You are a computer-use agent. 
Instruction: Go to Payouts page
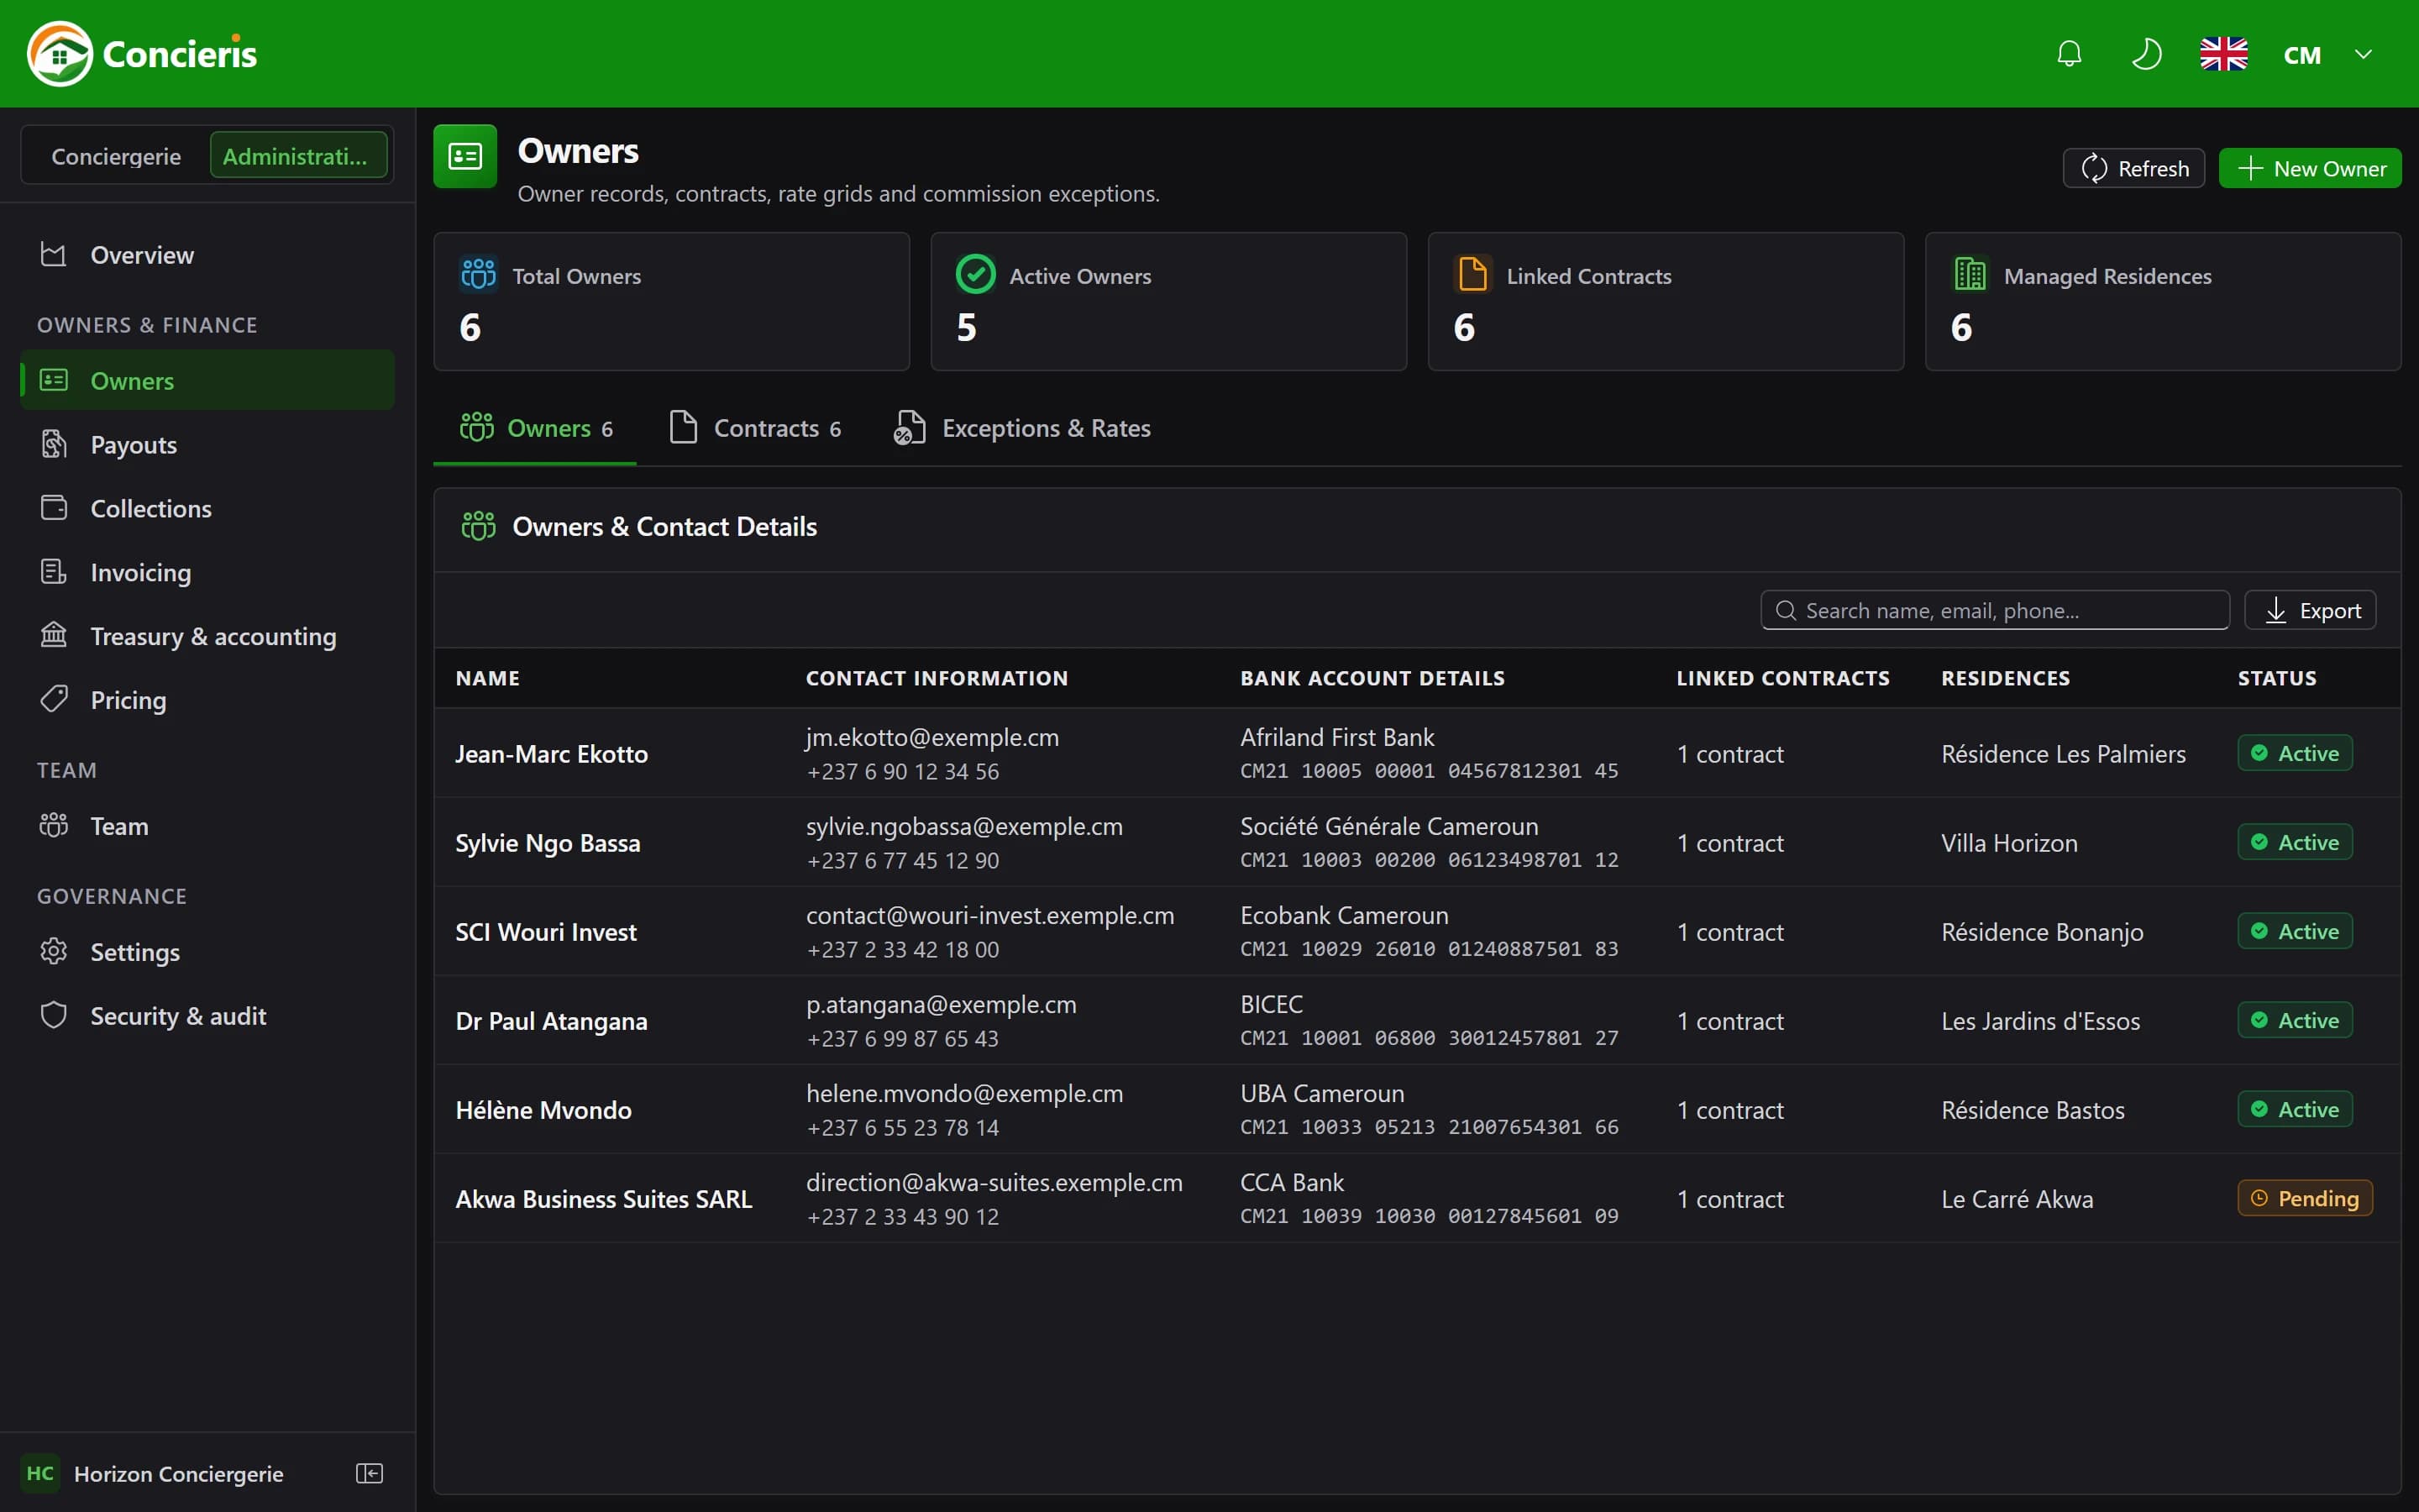[x=208, y=445]
